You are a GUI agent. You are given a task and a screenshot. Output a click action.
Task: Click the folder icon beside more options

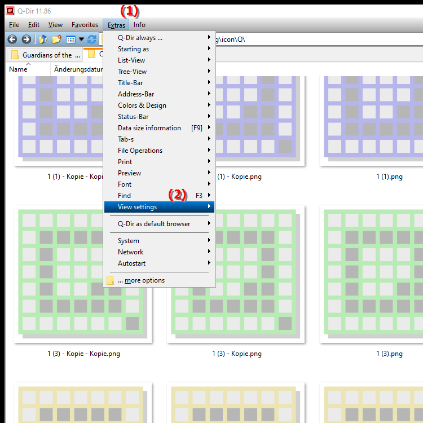click(110, 280)
